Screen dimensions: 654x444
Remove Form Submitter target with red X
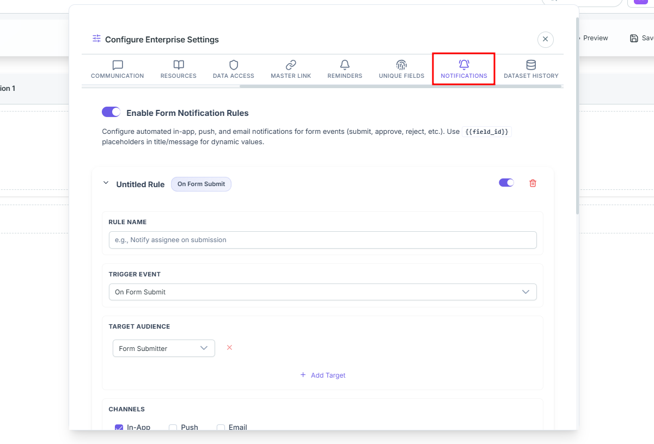(229, 348)
